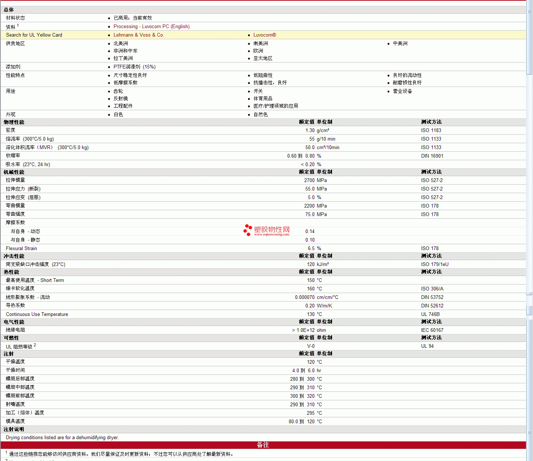
Task: Open the Luvocom® brand link
Action: coord(264,35)
